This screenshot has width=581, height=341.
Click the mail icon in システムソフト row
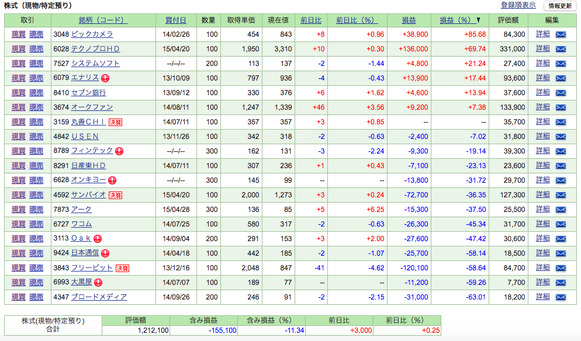[x=561, y=64]
